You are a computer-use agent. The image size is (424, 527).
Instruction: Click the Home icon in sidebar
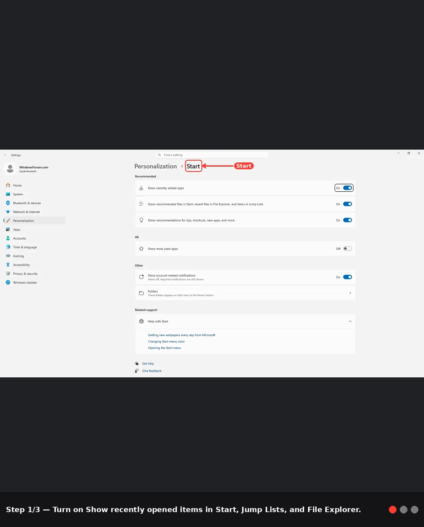click(x=8, y=185)
